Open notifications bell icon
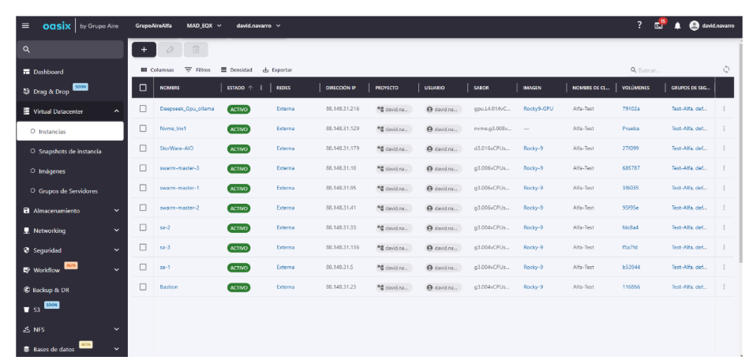Screen dimensions: 753x364 click(x=677, y=25)
